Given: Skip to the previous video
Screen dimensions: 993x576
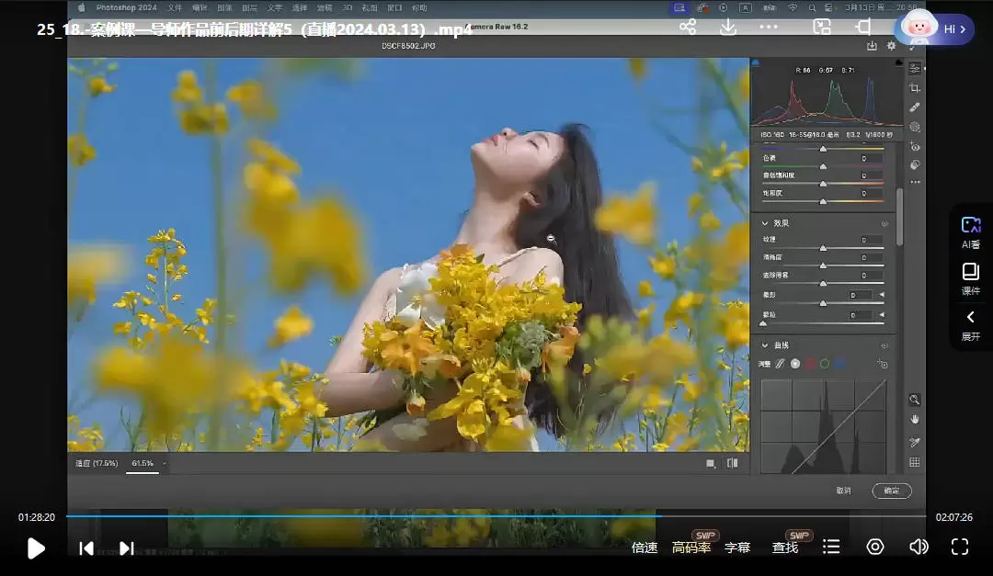Looking at the screenshot, I should (86, 548).
